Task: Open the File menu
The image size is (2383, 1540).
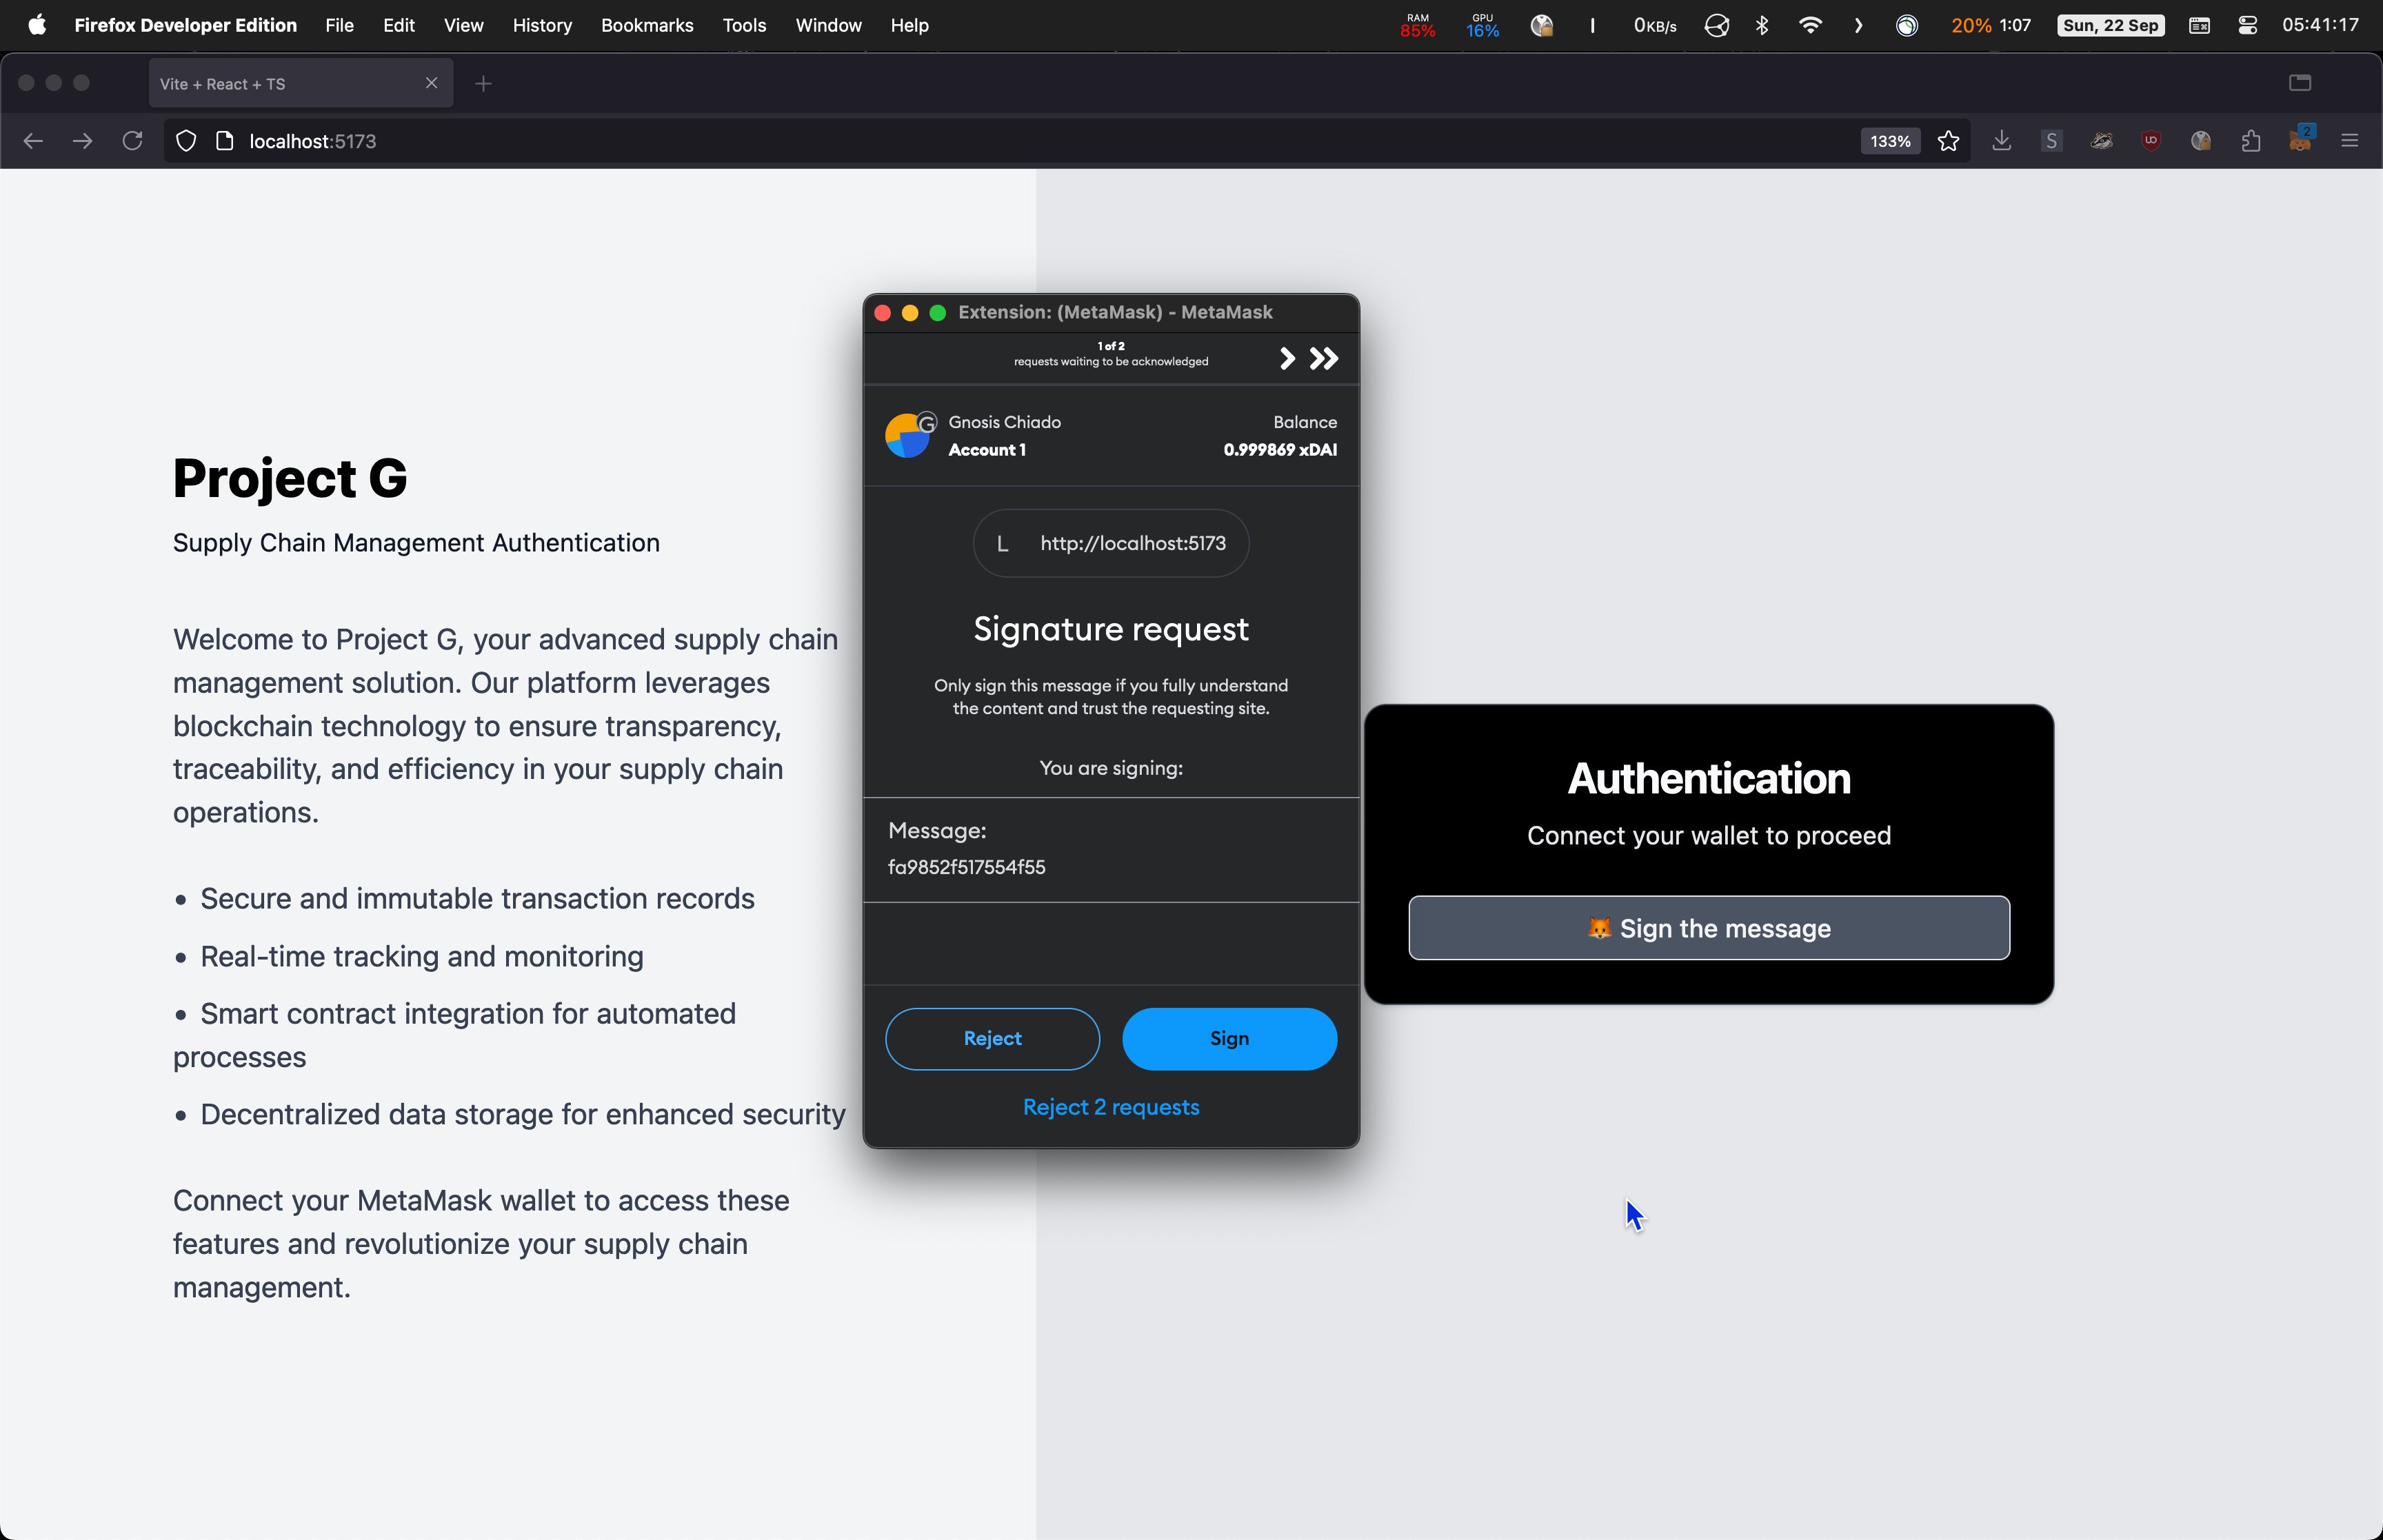Action: pos(339,25)
